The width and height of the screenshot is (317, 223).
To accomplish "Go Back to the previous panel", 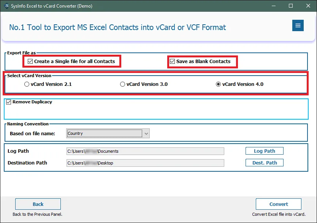I will pos(38,204).
